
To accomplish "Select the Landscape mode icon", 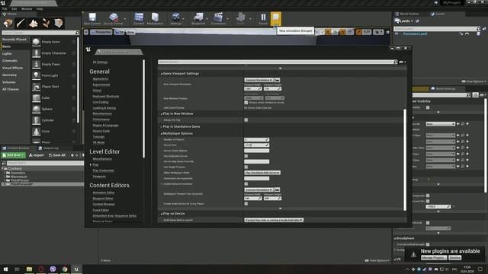I will [34, 24].
